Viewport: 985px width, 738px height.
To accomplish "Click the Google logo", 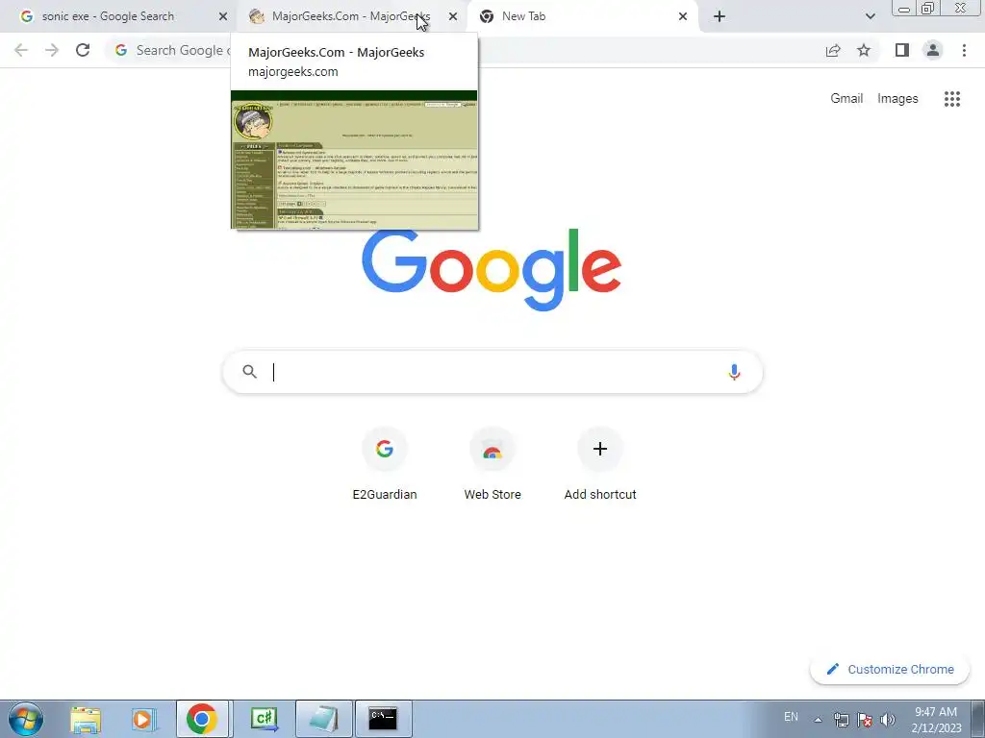I will coord(492,270).
